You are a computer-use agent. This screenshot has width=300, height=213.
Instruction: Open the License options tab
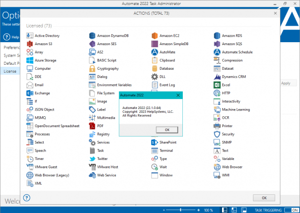tap(10, 71)
